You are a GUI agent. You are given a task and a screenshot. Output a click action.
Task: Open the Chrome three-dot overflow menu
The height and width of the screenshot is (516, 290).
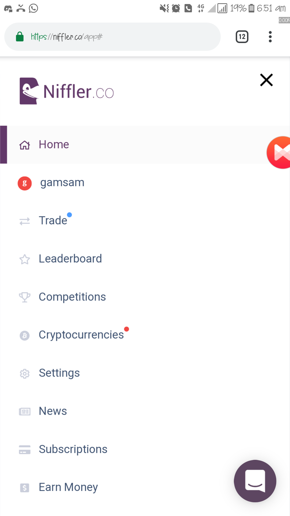(x=270, y=37)
